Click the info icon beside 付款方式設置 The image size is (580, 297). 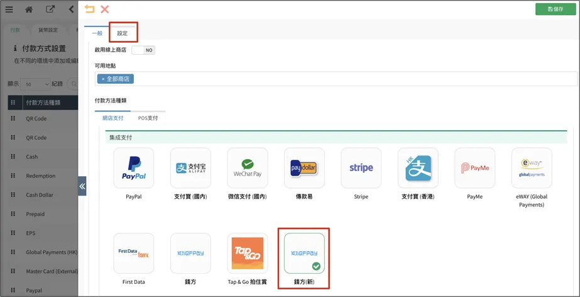click(x=15, y=48)
